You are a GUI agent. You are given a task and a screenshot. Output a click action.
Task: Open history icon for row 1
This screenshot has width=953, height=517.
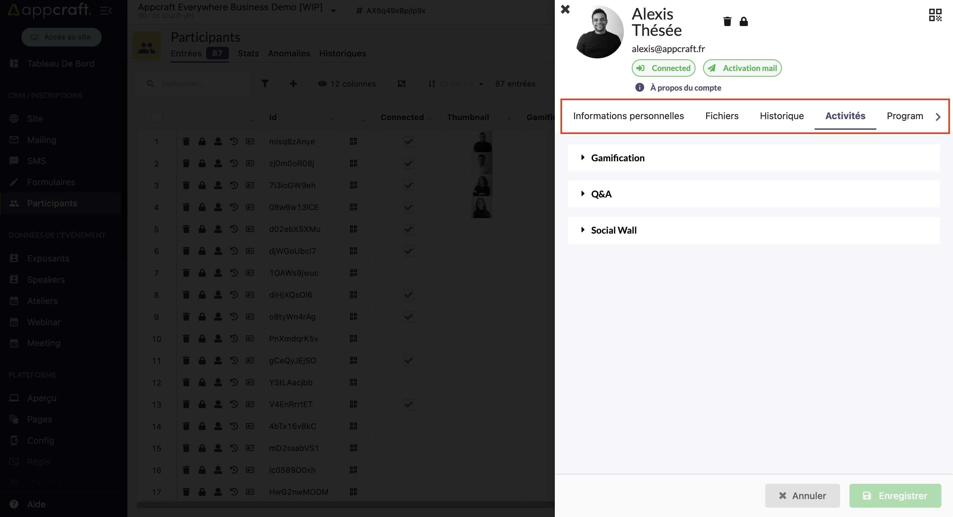point(234,141)
